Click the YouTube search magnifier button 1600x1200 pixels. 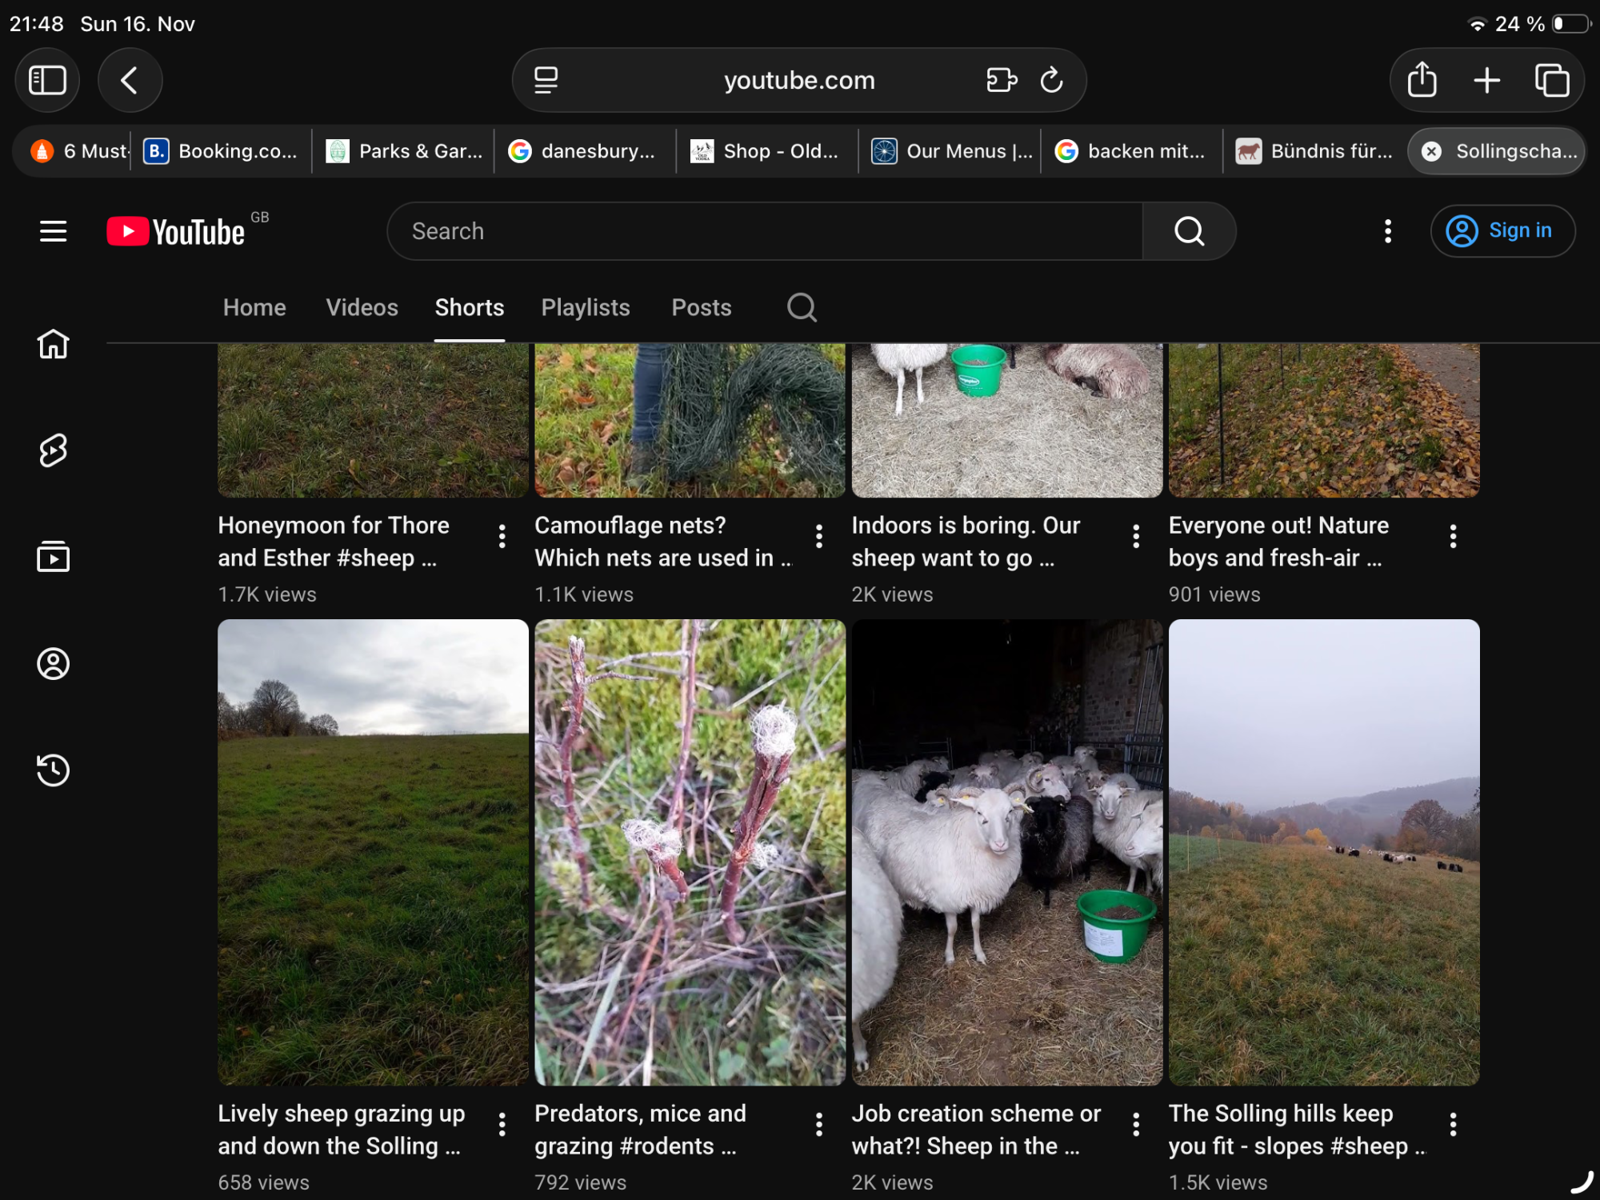(x=1189, y=231)
